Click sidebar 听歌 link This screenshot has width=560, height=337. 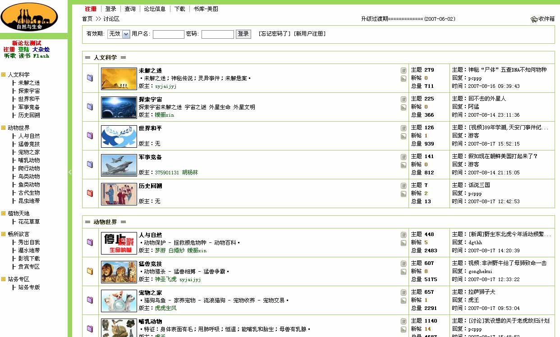click(x=10, y=56)
